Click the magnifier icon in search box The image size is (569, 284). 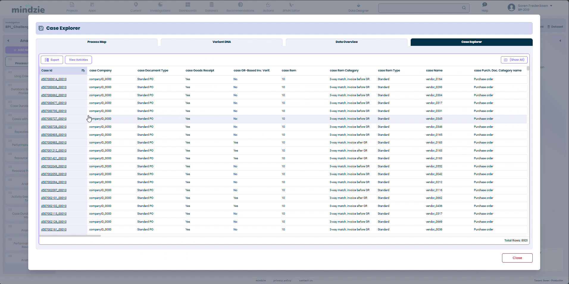464,8
